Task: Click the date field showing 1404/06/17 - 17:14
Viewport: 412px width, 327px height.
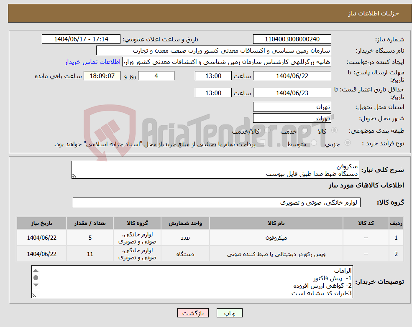Action: coord(81,39)
